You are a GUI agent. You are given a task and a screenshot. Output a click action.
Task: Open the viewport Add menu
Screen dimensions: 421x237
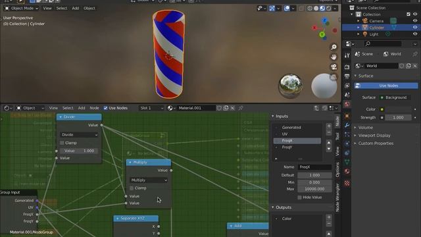pos(76,9)
